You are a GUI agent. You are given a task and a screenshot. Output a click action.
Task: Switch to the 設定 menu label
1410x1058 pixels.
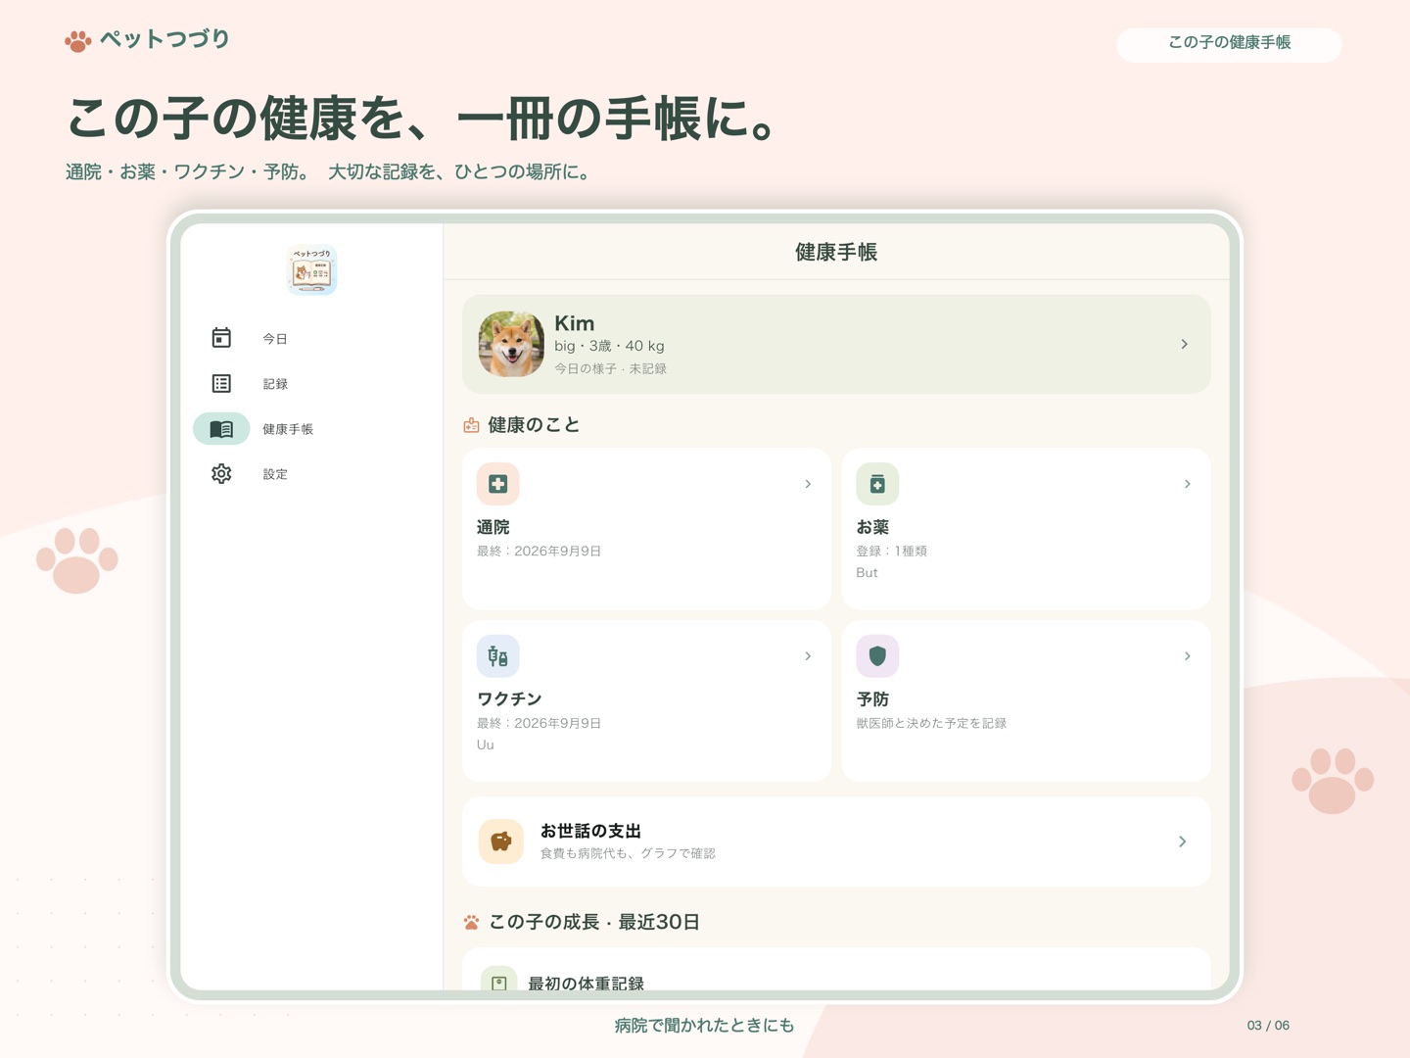[x=275, y=474]
